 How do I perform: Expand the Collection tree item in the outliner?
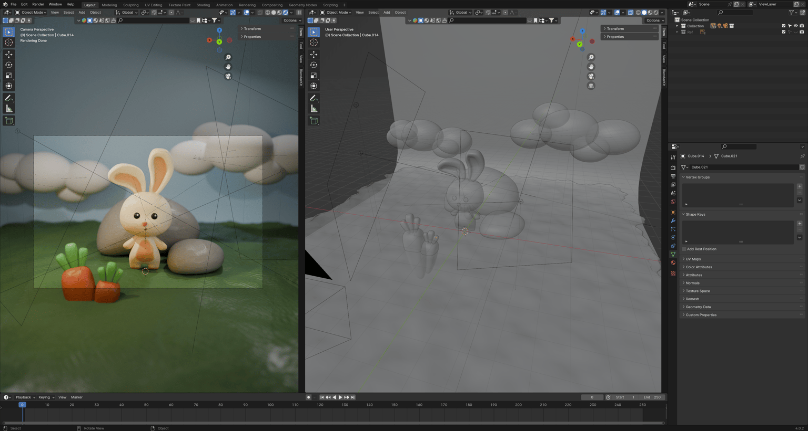point(678,26)
